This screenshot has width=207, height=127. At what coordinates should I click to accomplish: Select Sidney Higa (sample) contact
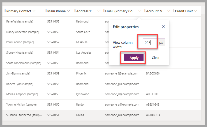20,53
